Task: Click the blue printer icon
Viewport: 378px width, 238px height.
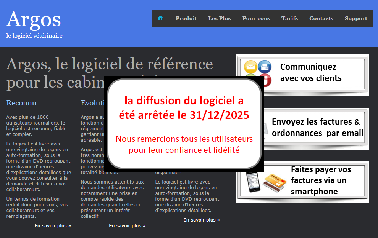Action: pos(265,67)
